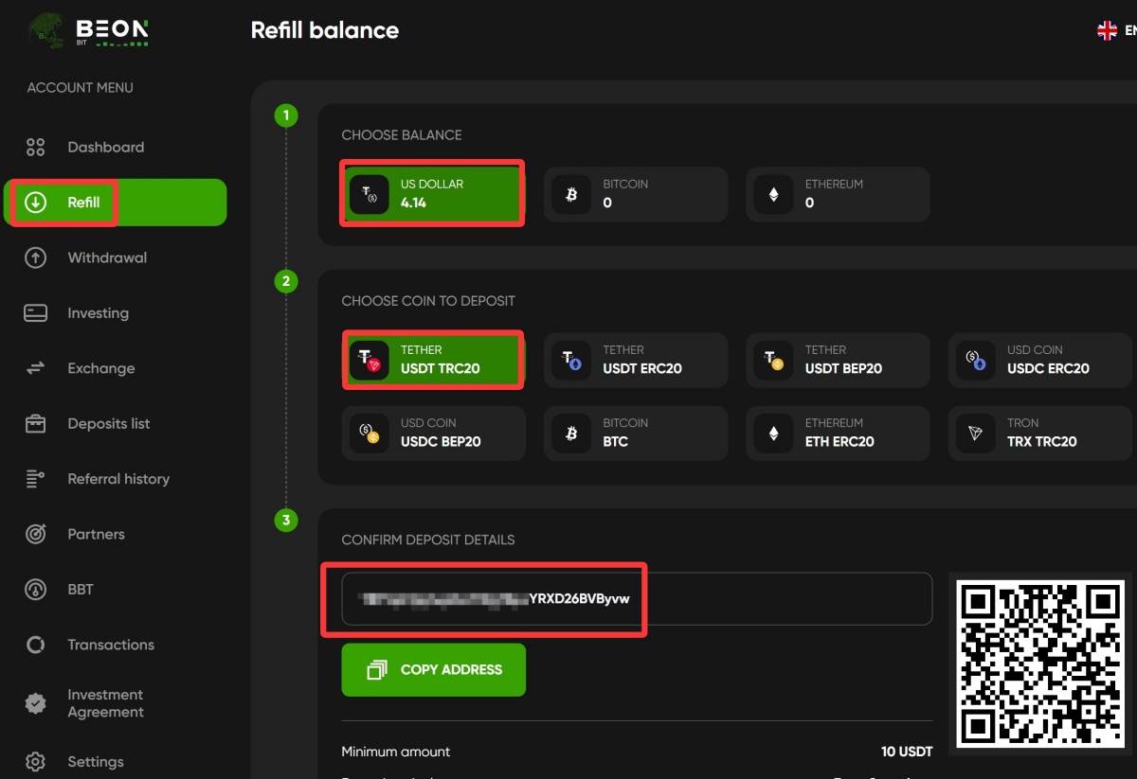Viewport: 1137px width, 779px height.
Task: Click the USDC BEP20 coin icon
Action: pyautogui.click(x=370, y=434)
